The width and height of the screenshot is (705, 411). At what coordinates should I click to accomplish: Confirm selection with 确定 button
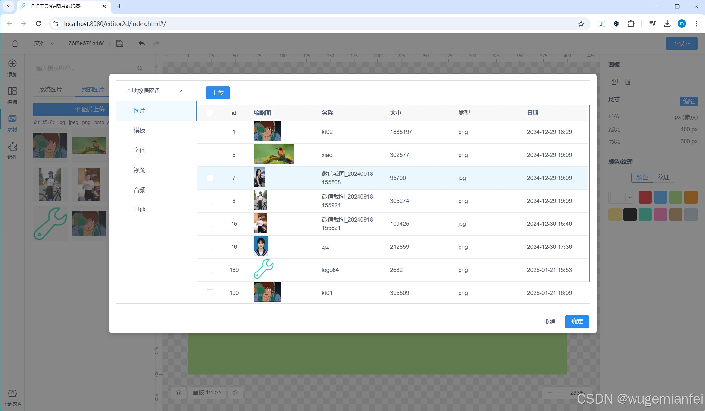pos(577,321)
